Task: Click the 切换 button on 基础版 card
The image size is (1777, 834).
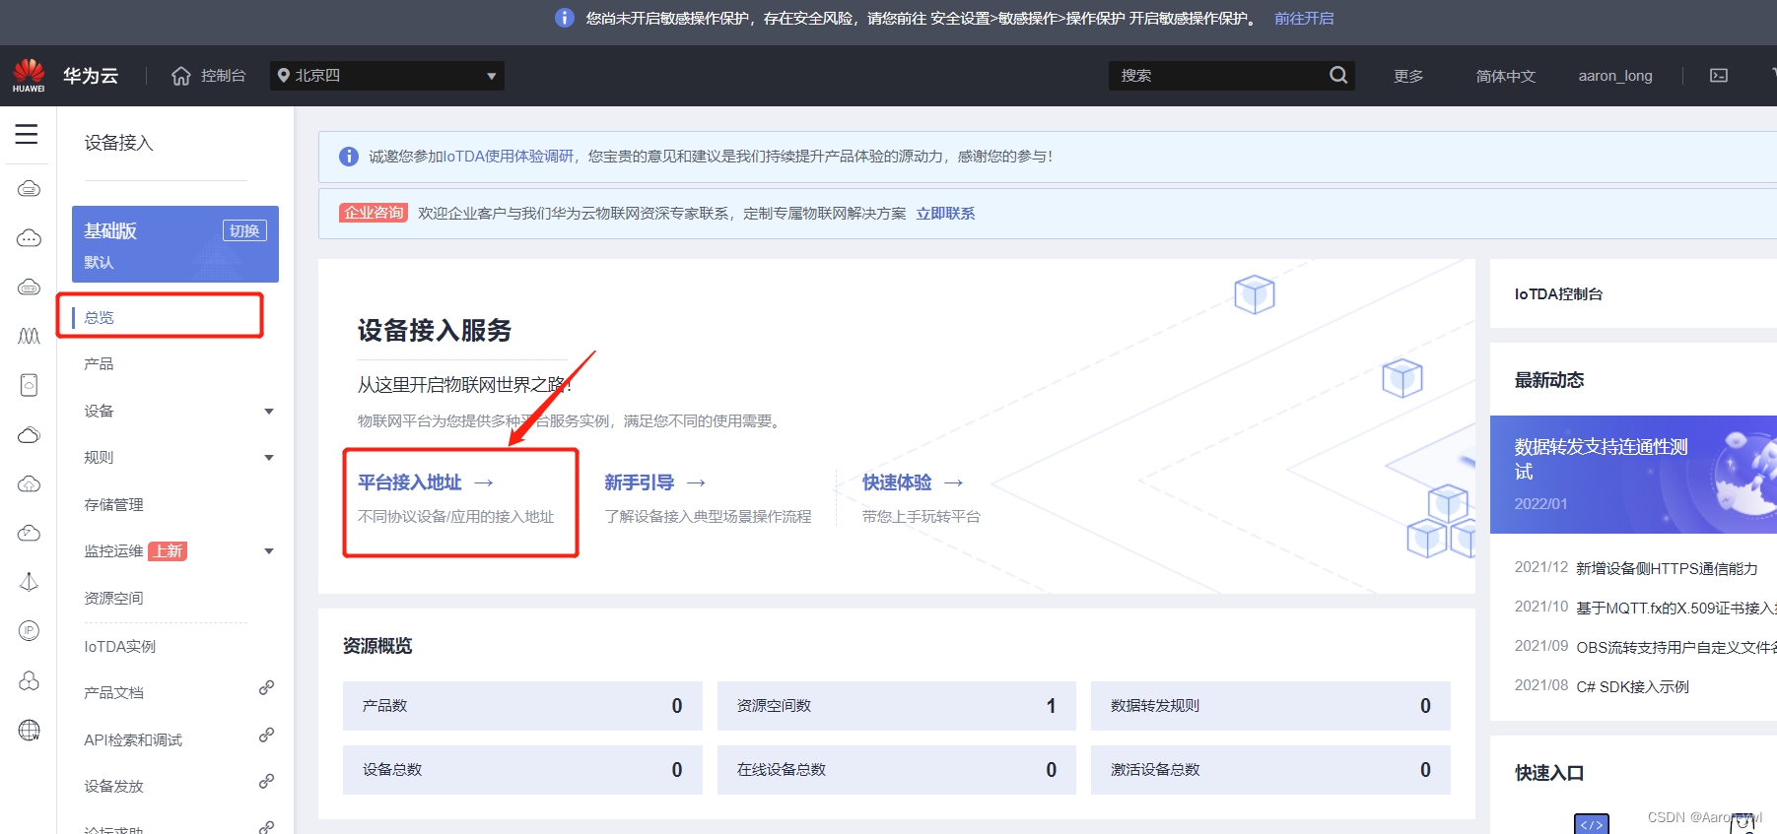Action: [x=244, y=230]
